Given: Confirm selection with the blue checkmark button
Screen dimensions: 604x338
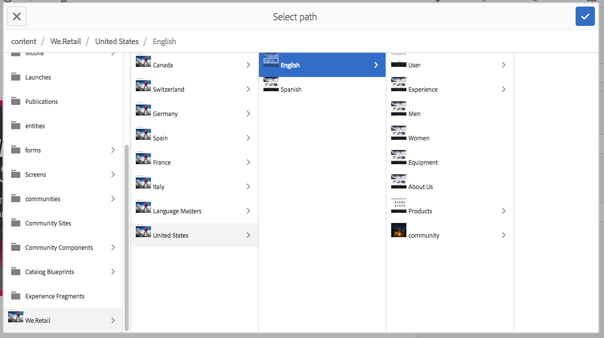Looking at the screenshot, I should pos(585,17).
